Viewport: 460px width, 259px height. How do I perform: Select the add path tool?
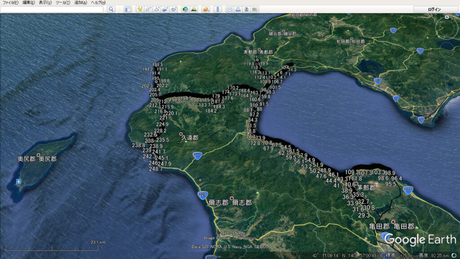[x=157, y=9]
